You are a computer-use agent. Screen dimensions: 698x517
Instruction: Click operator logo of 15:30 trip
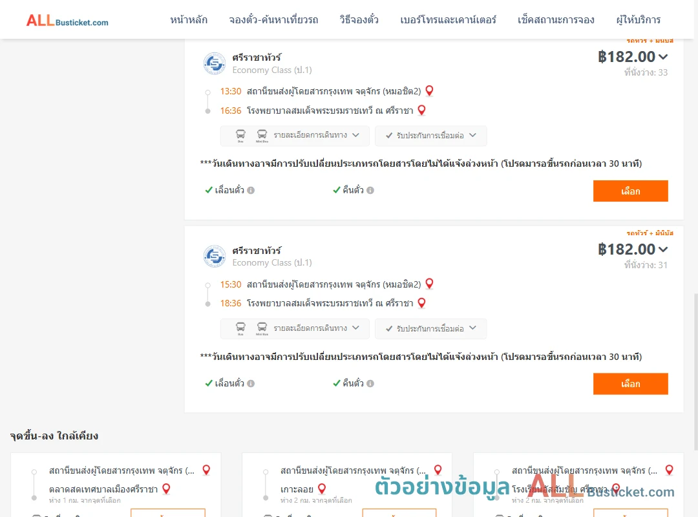coord(215,257)
